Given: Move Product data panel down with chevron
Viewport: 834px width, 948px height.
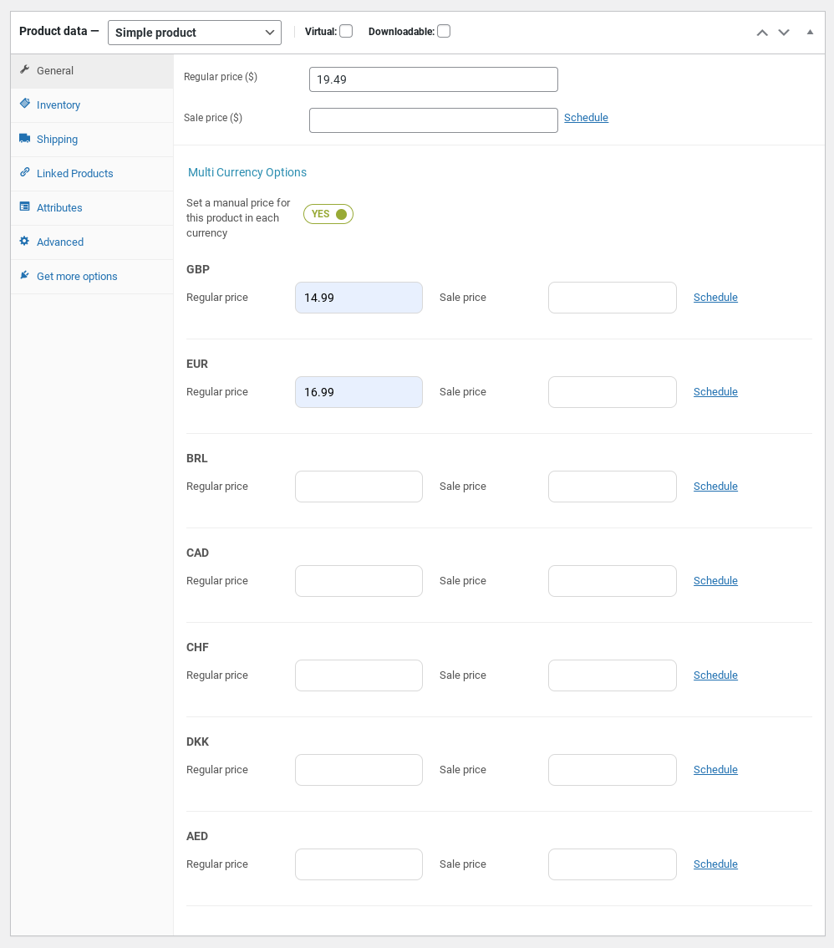Looking at the screenshot, I should [784, 33].
